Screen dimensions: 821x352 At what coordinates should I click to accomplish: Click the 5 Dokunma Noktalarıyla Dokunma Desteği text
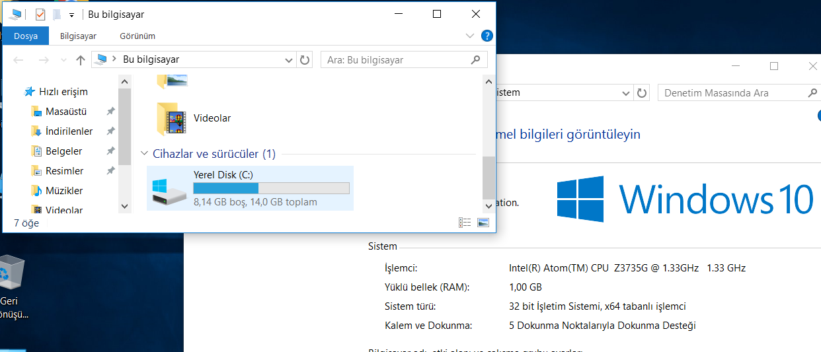click(602, 326)
